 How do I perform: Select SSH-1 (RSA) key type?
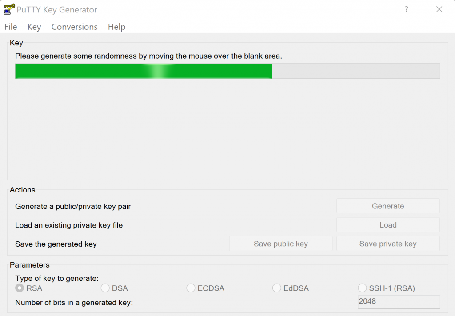click(362, 288)
